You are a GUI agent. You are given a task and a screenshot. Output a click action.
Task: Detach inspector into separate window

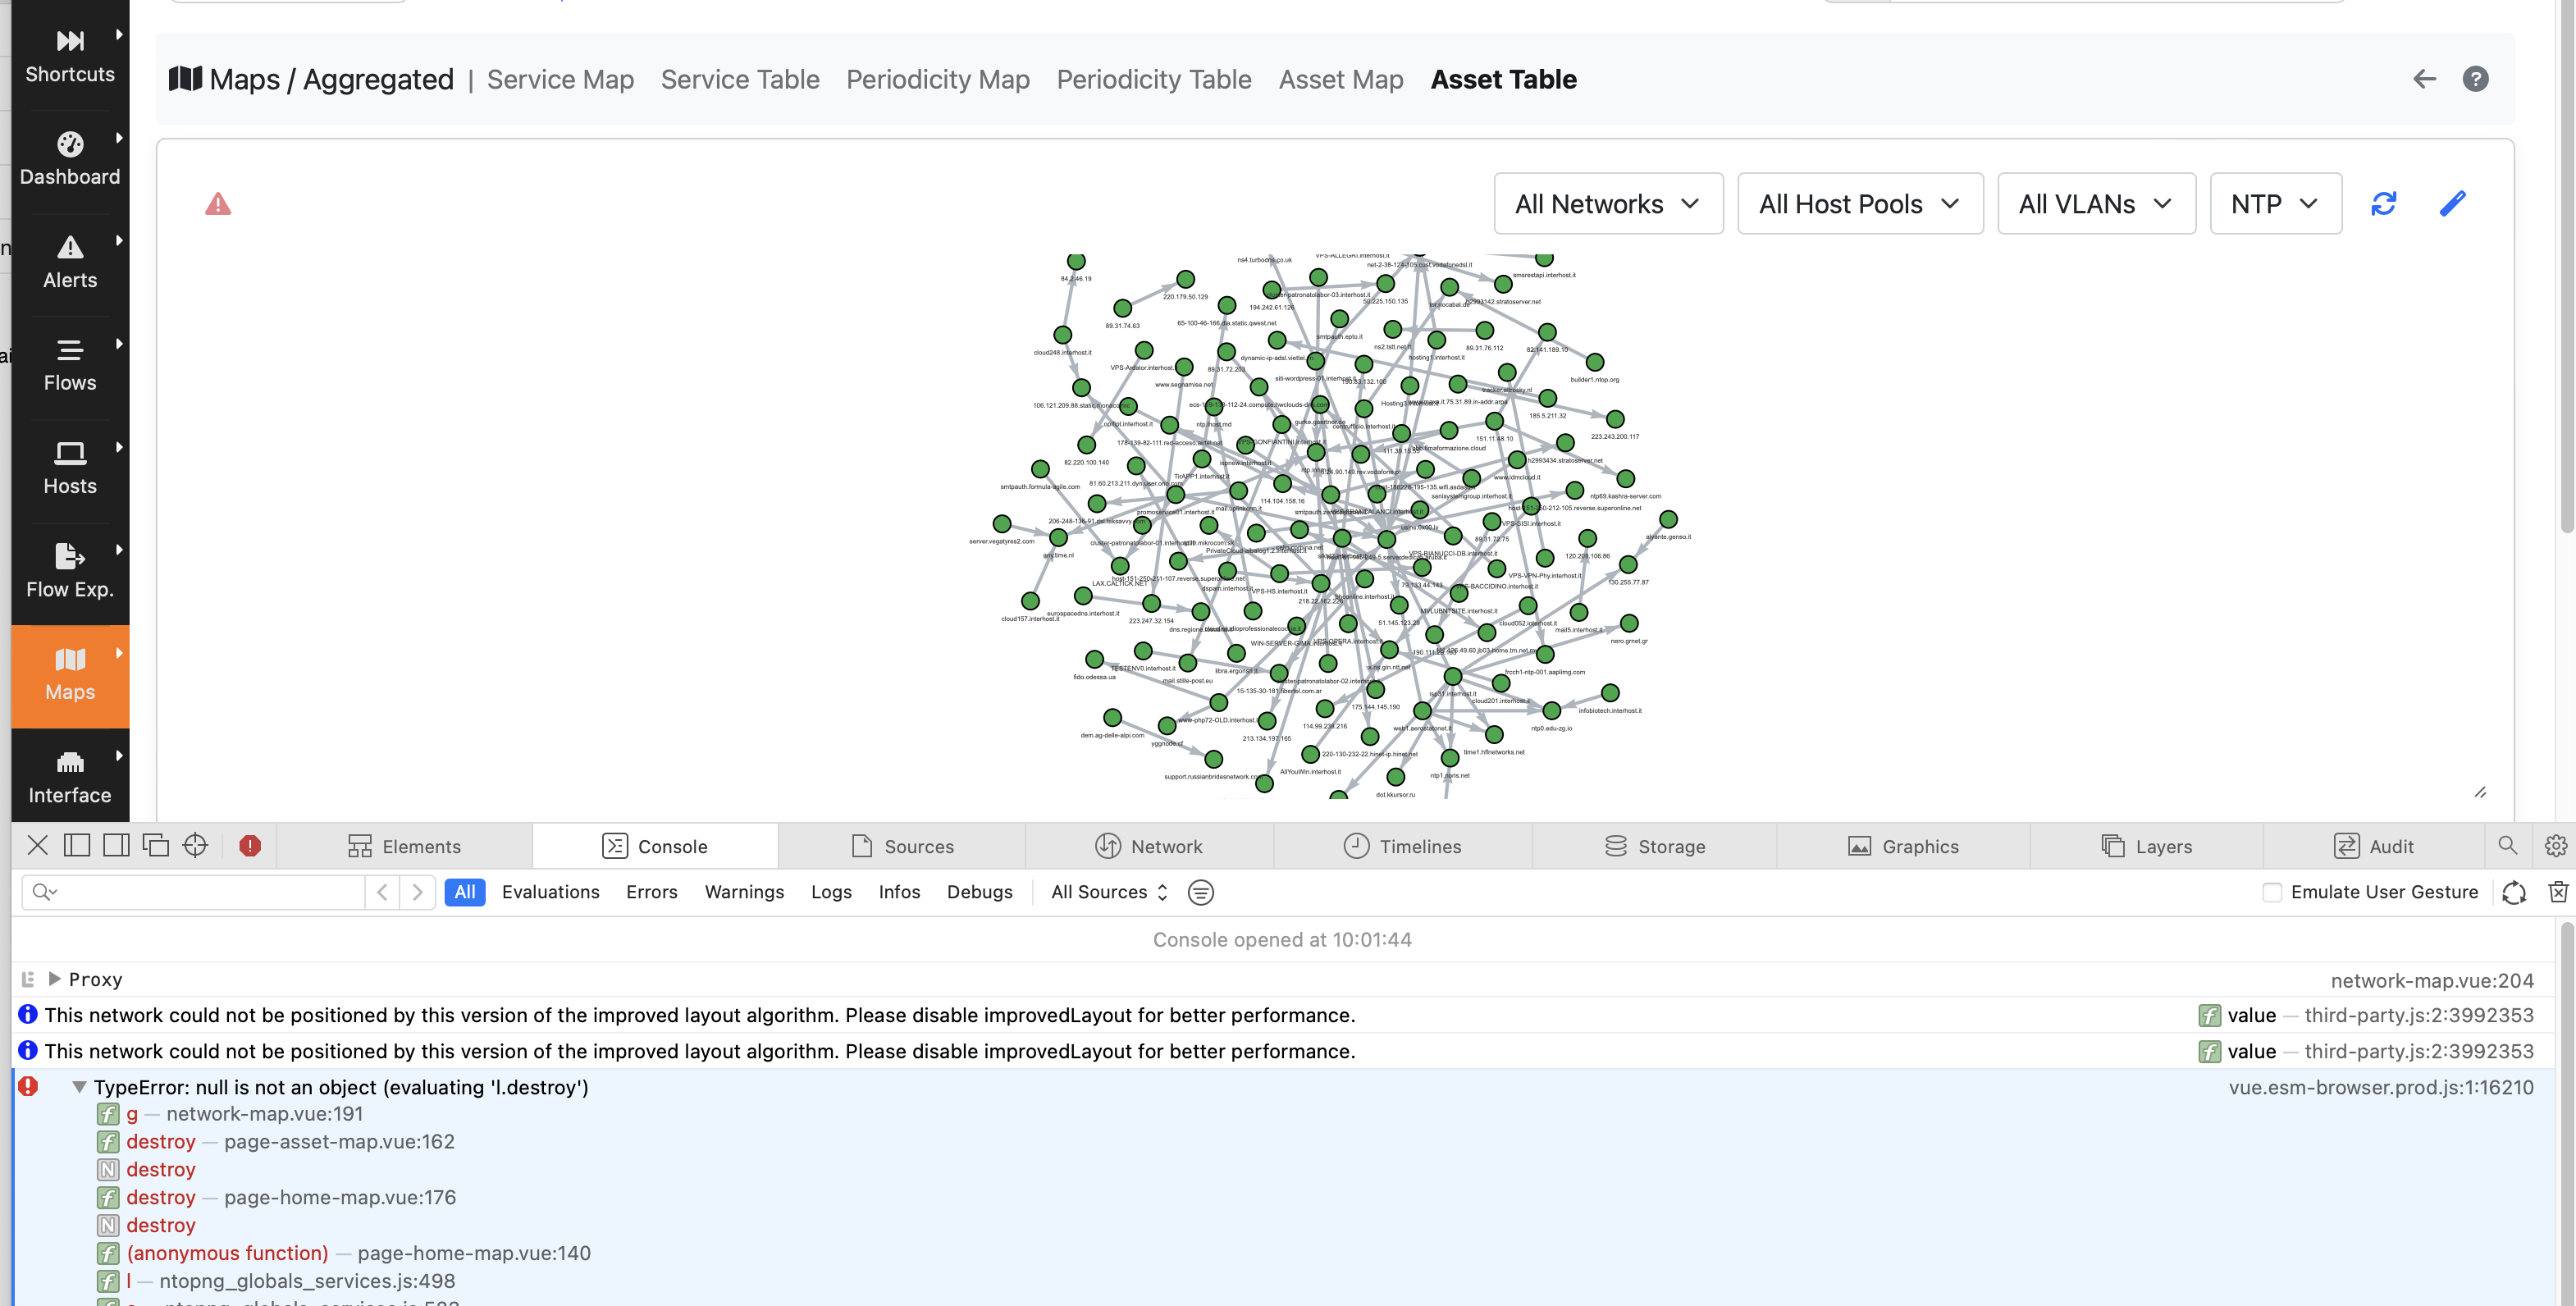[156, 845]
